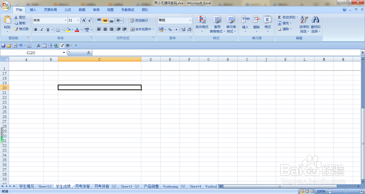Switch to the 公式 ribbon tab
This screenshot has width=365, height=194.
[x=68, y=10]
